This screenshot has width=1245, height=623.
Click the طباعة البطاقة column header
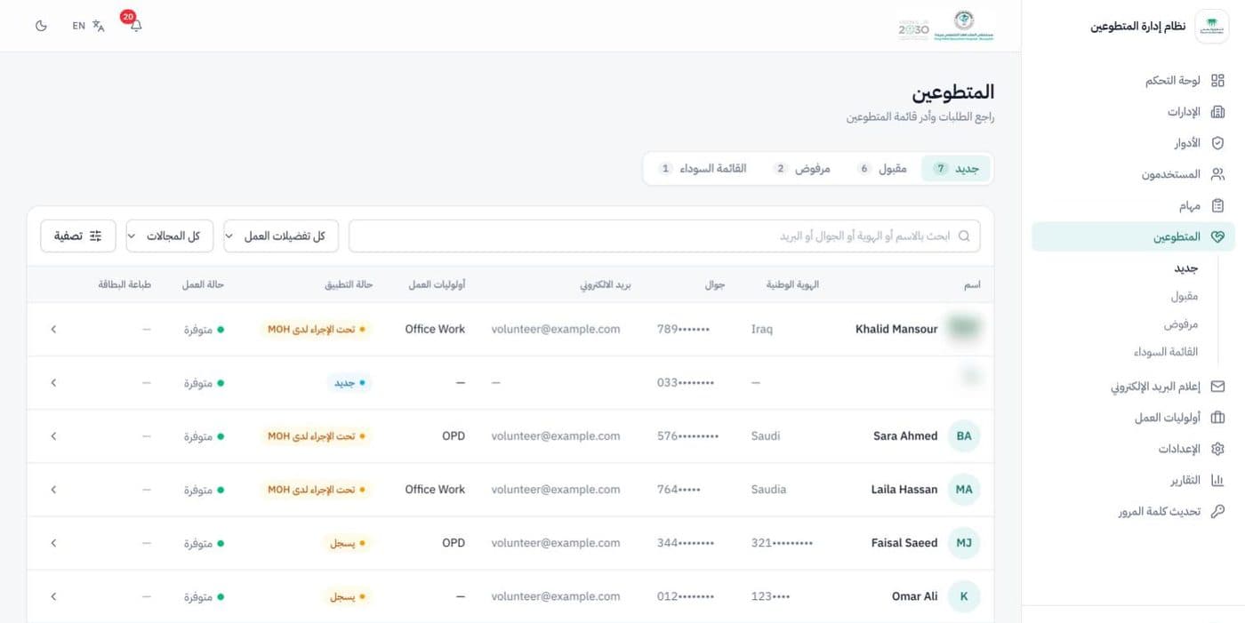pos(124,284)
